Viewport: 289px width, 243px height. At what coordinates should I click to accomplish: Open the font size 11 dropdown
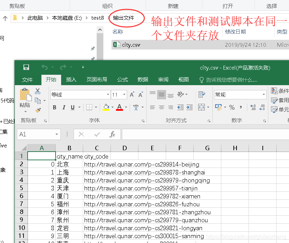(124, 94)
